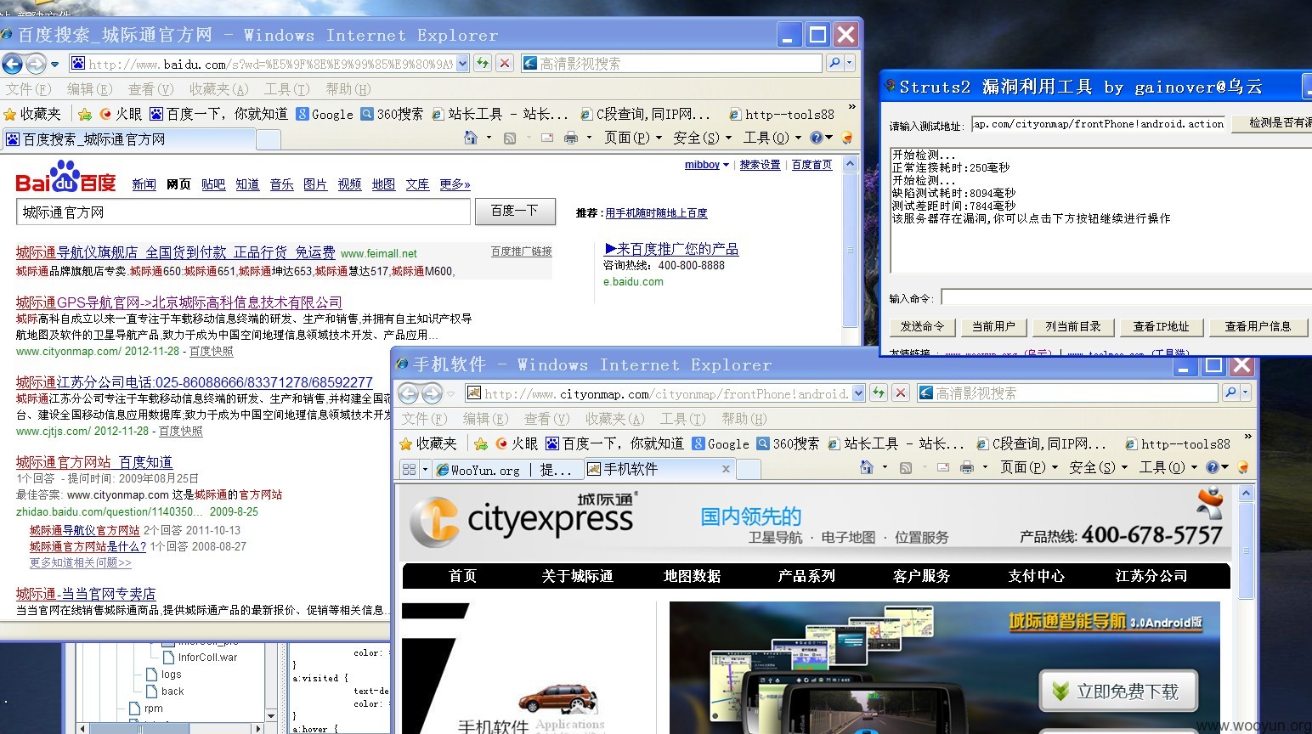Click the Baidu page vertical scrollbar
This screenshot has height=734, width=1312.
click(x=851, y=251)
